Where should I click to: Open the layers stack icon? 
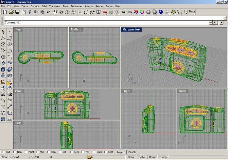coord(136,12)
